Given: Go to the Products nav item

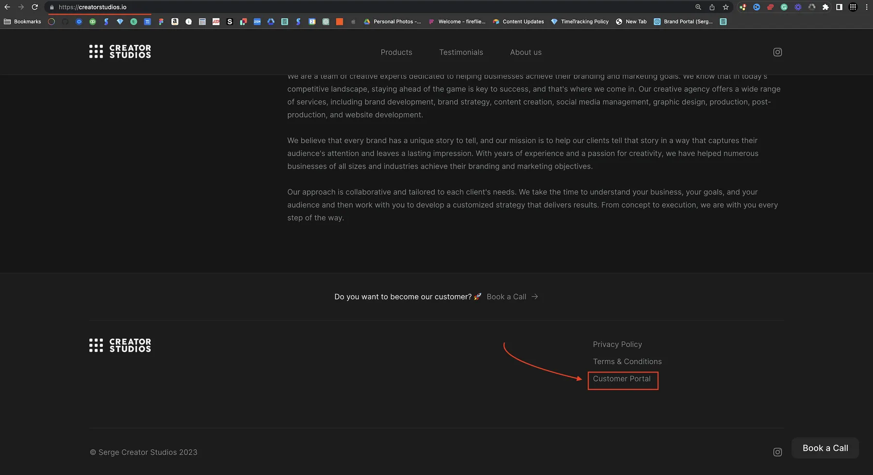Looking at the screenshot, I should pyautogui.click(x=396, y=52).
